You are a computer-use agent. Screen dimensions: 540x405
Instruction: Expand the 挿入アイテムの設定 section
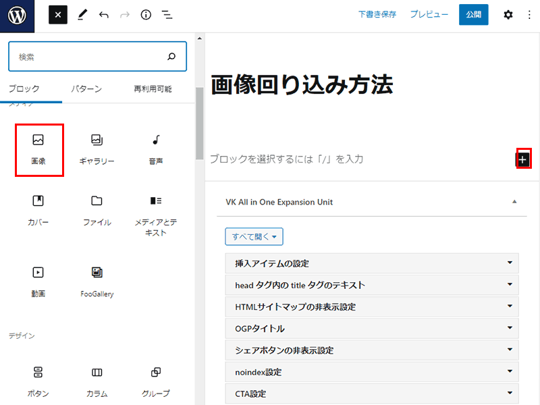tap(371, 263)
